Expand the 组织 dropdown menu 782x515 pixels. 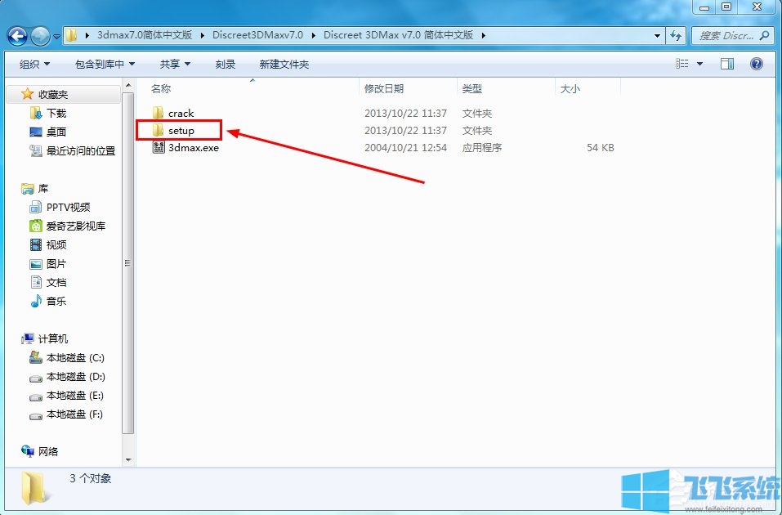click(34, 65)
